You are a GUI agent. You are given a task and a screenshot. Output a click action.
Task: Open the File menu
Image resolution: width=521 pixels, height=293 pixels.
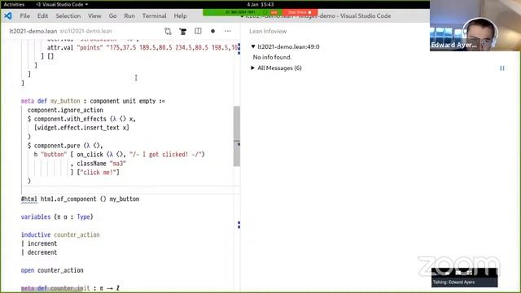pos(25,15)
